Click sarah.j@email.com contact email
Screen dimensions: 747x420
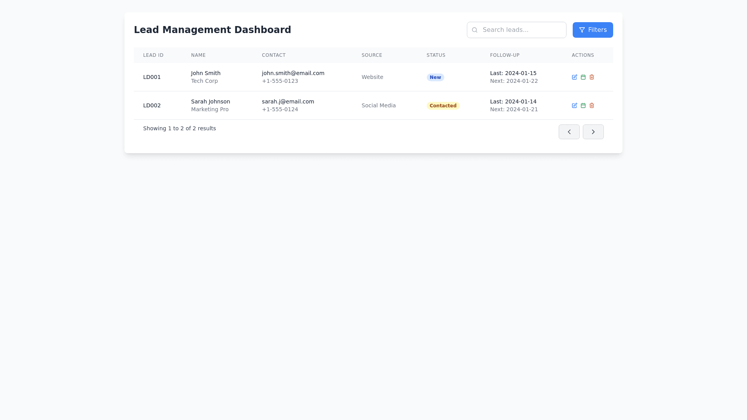tap(288, 101)
